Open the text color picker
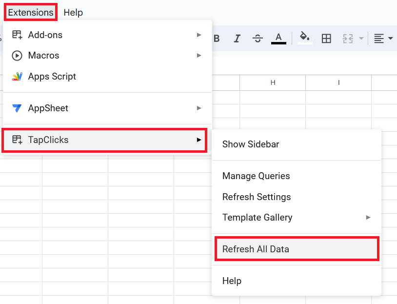397x304 pixels. 278,39
